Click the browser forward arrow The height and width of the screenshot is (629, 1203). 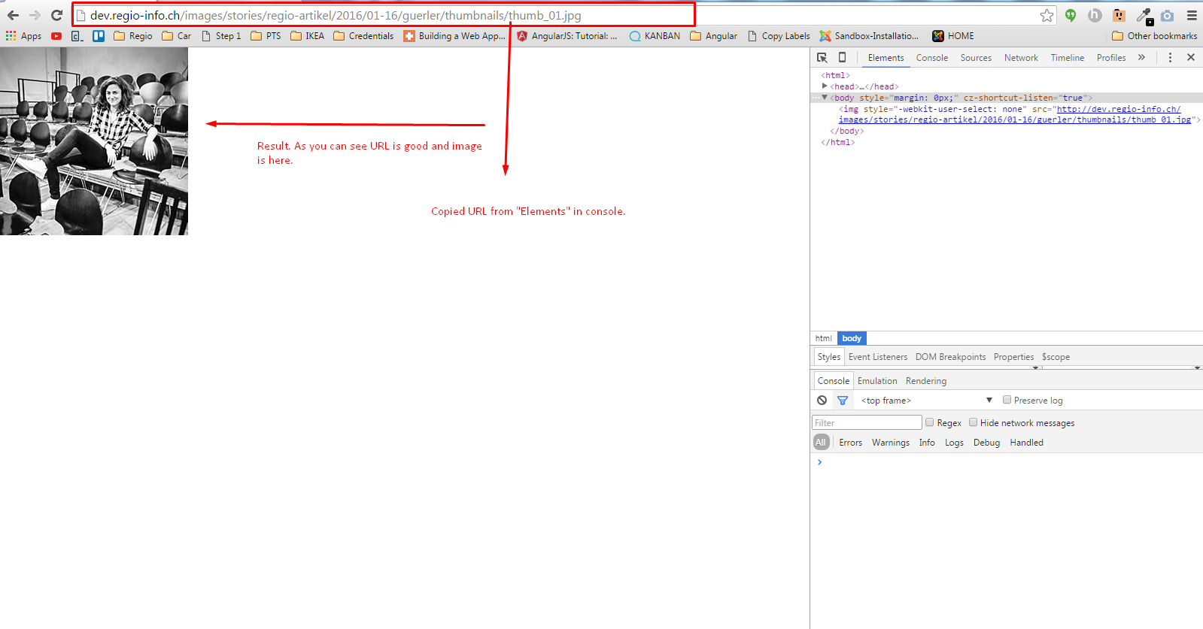[35, 15]
